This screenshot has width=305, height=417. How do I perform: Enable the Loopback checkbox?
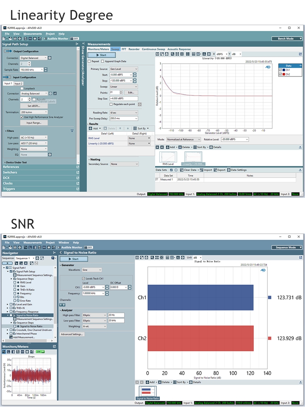coord(22,89)
